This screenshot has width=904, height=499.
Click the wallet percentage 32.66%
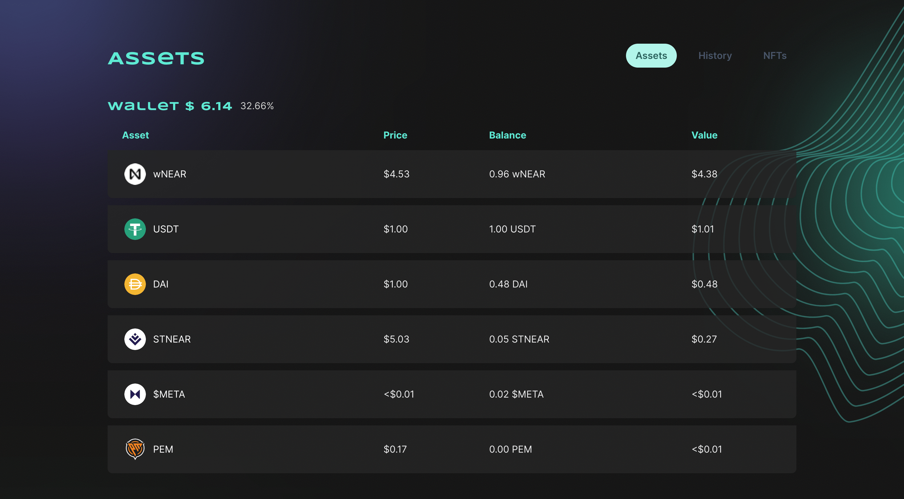257,106
